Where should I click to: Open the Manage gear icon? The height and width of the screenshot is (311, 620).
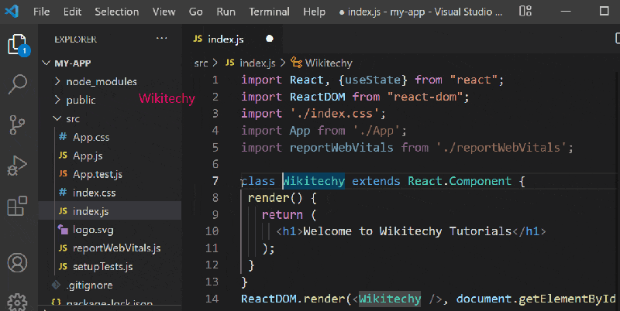(x=17, y=302)
